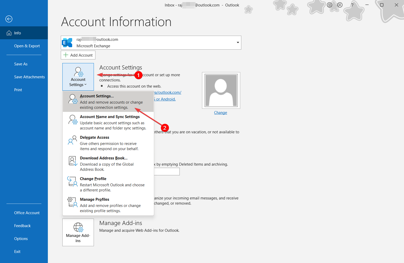Select the Info tab in sidebar
404x263 pixels.
pos(24,33)
